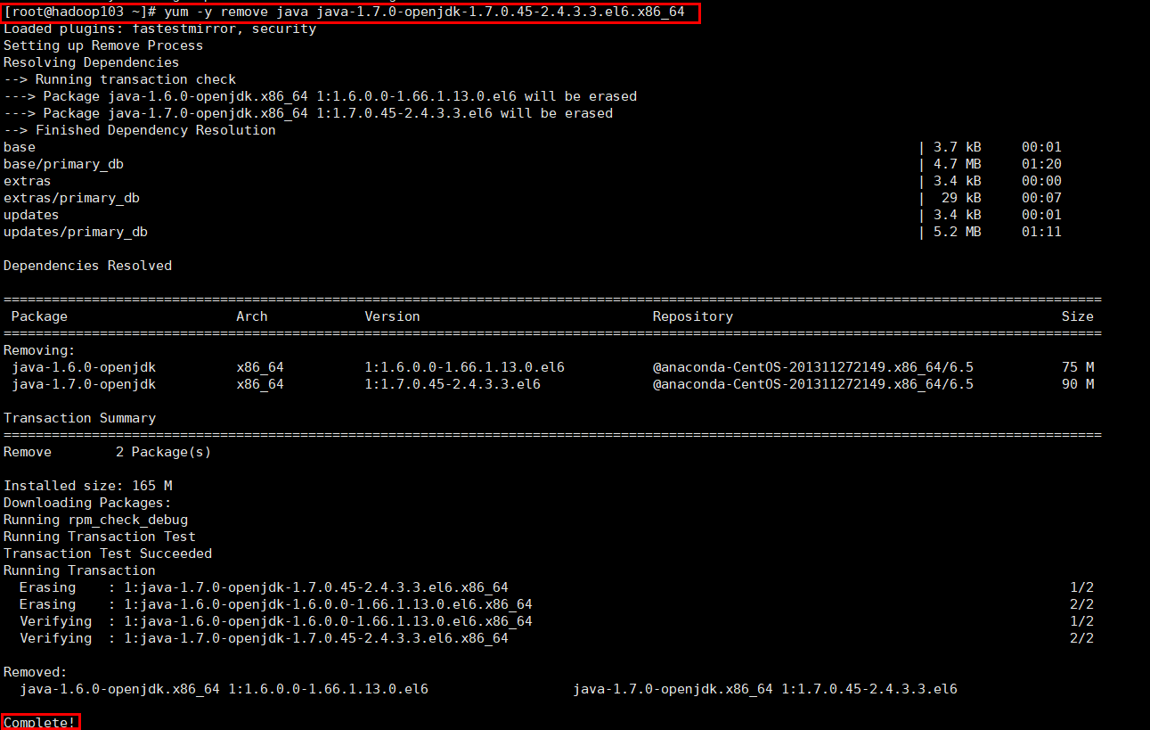Click the 'Removed:' label
Image resolution: width=1150 pixels, height=730 pixels.
[x=36, y=672]
